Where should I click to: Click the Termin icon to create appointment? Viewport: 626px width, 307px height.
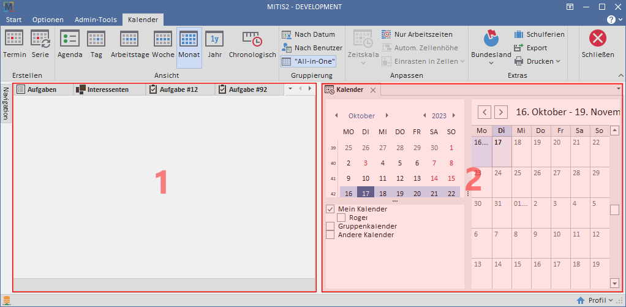[14, 40]
